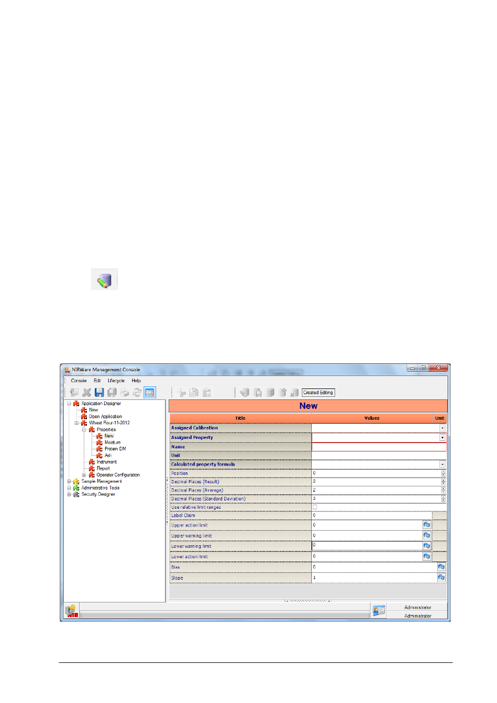Open the Assigned Property dropdown
Image resolution: width=497 pixels, height=703 pixels.
point(442,437)
